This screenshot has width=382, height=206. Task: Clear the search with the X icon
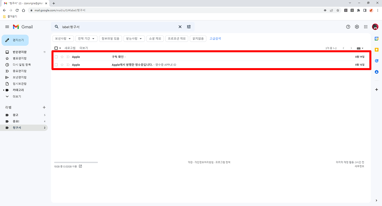click(180, 27)
